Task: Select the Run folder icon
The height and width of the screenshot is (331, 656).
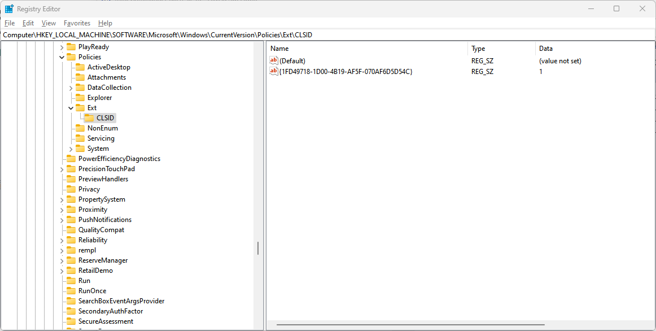Action: coord(71,281)
